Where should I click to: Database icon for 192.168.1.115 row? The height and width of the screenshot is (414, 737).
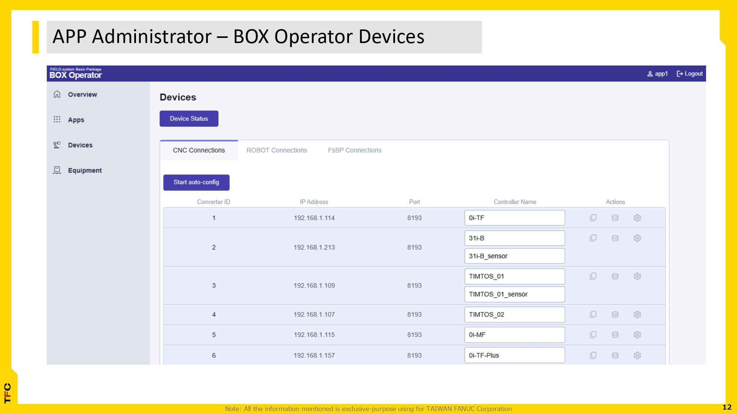[x=615, y=335]
